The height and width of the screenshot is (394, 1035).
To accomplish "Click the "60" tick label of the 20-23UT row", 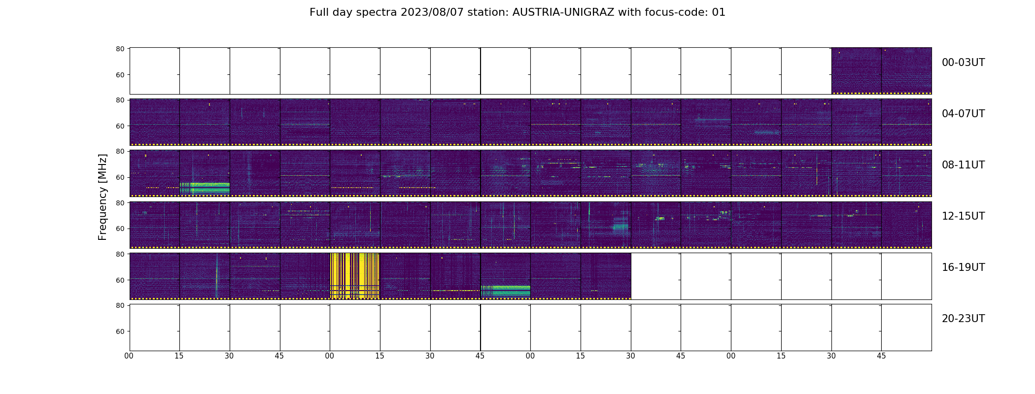I will [x=120, y=331].
